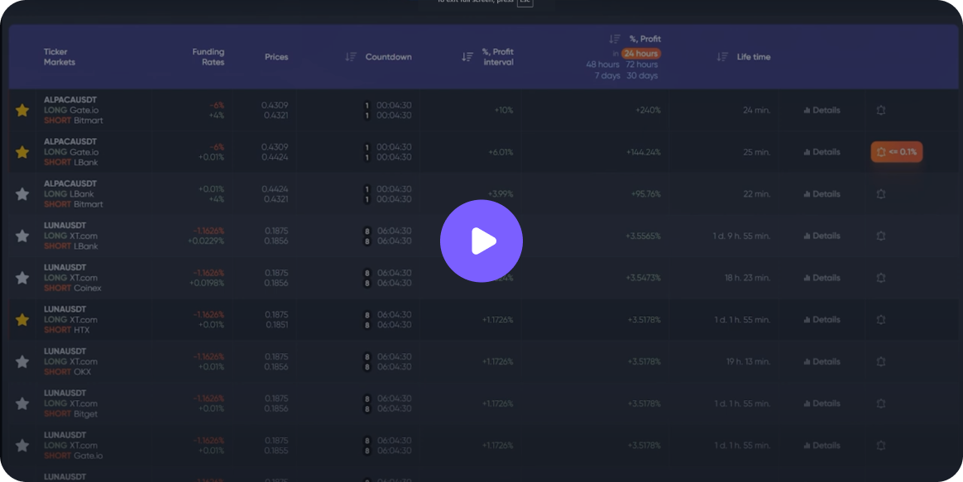963x482 pixels.
Task: Click the bell icon on ALPACAUSDT LBank/Bitmart row
Action: (x=881, y=194)
